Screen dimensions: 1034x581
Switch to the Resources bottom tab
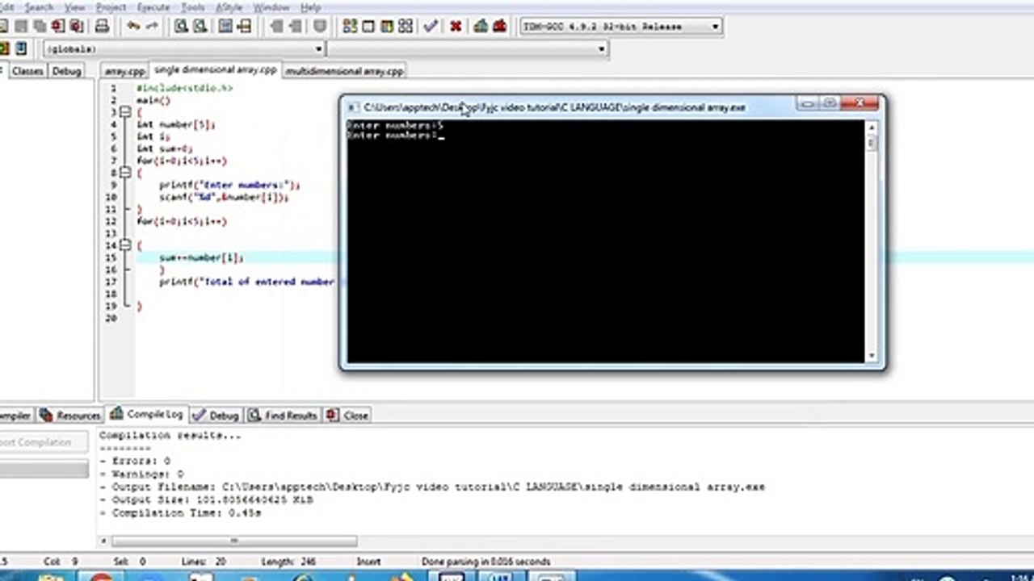pos(70,416)
